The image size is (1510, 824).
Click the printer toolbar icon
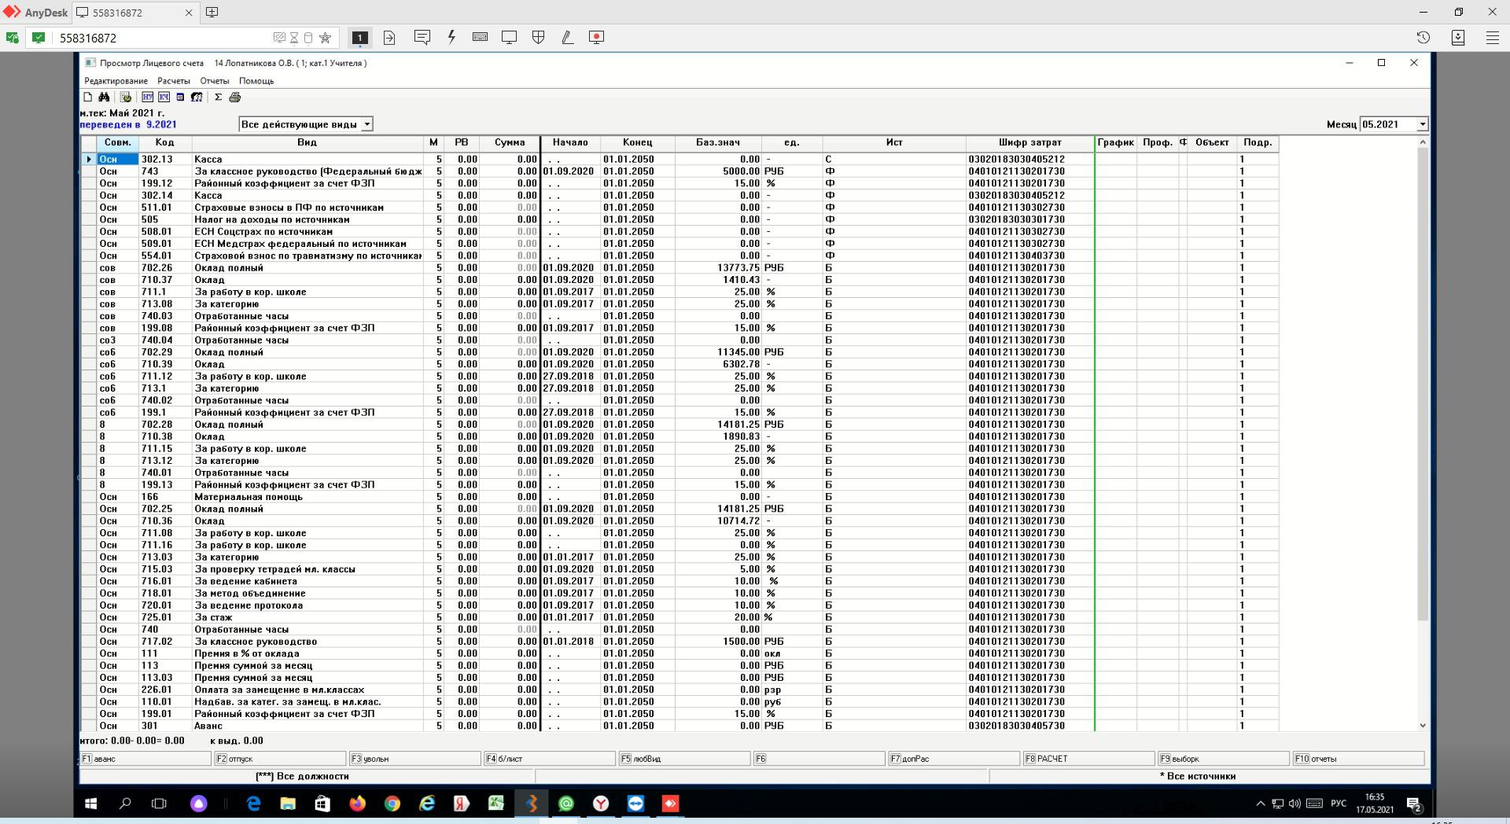[234, 97]
